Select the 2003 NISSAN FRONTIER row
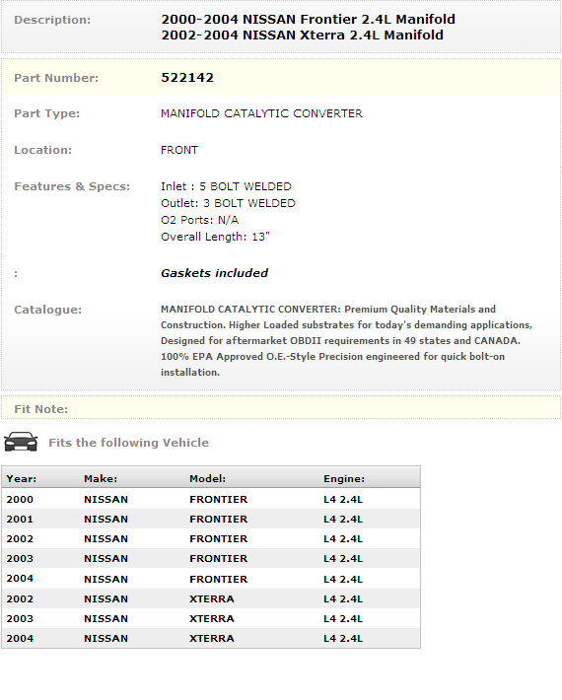Image resolution: width=562 pixels, height=700 pixels. [x=211, y=558]
